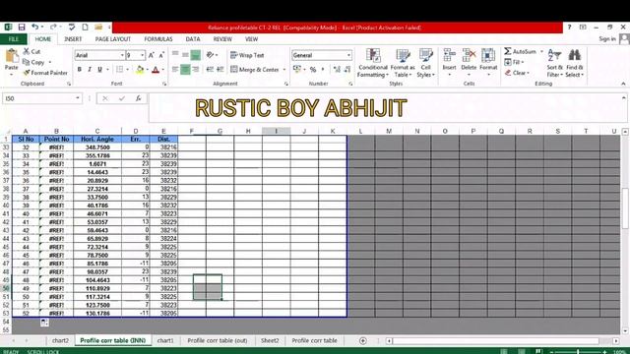Click the Fill Color paint bucket
Image resolution: width=630 pixels, height=354 pixels.
pos(140,70)
